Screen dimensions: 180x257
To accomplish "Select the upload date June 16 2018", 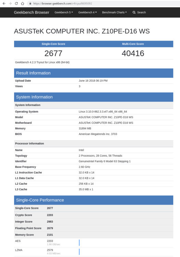I will (x=93, y=81).
